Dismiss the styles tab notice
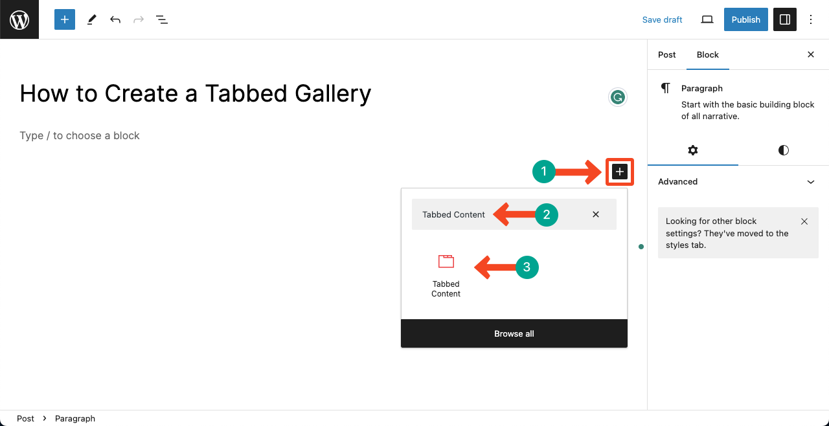Image resolution: width=829 pixels, height=426 pixels. coord(804,221)
